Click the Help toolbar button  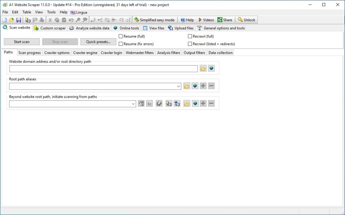(x=187, y=20)
